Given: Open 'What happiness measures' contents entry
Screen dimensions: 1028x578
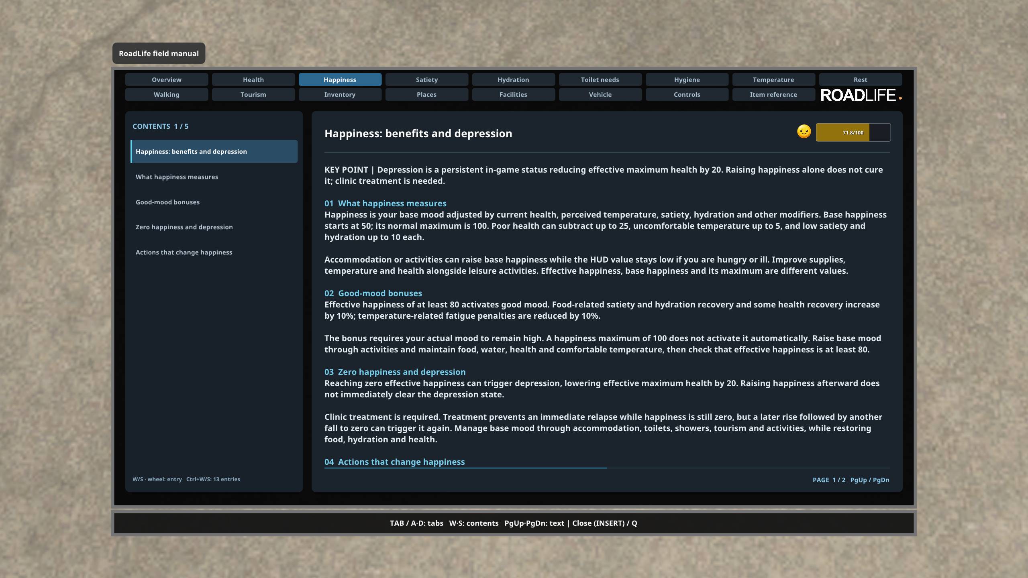Looking at the screenshot, I should 214,177.
